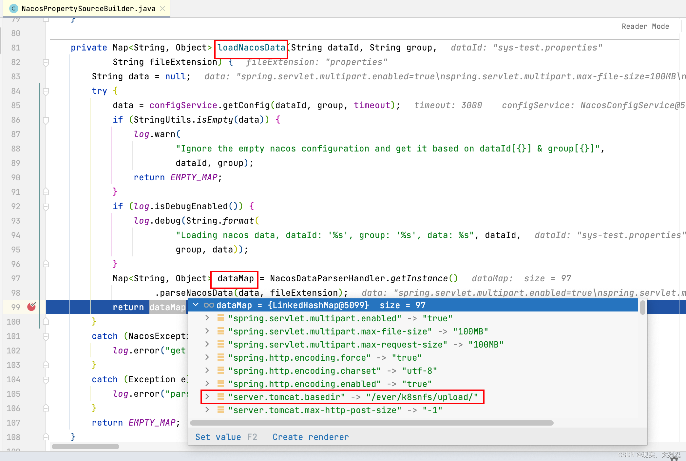This screenshot has height=461, width=686.
Task: Click the configService reference on line 85
Action: point(183,105)
